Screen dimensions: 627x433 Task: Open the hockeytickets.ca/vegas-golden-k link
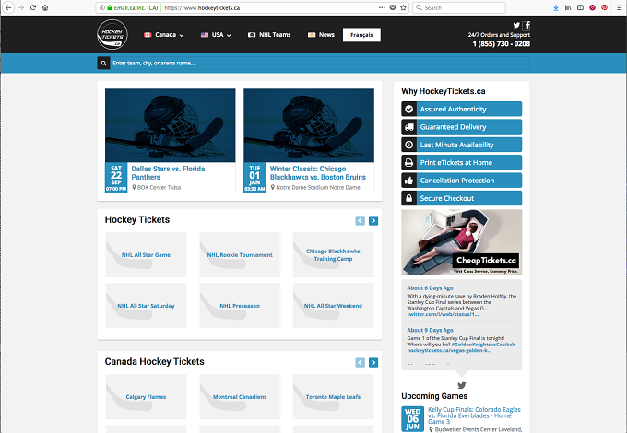click(449, 350)
